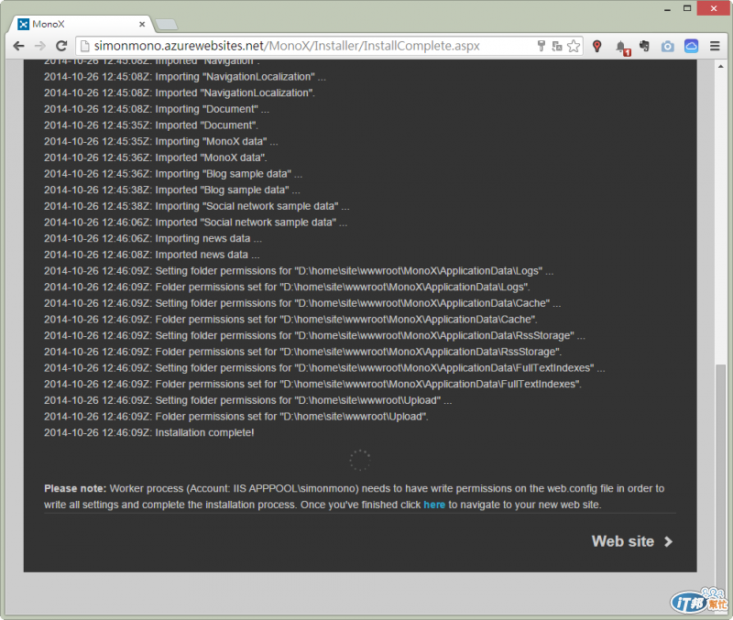Close the MonoX tab
733x620 pixels.
click(142, 25)
